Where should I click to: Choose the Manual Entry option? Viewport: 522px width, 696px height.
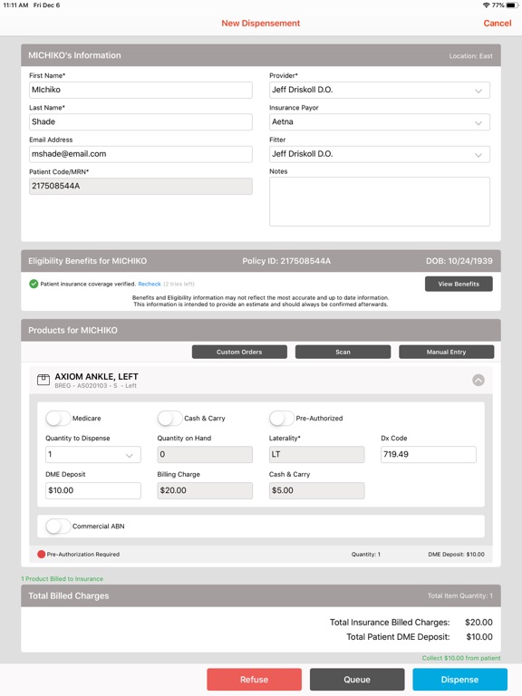point(446,352)
